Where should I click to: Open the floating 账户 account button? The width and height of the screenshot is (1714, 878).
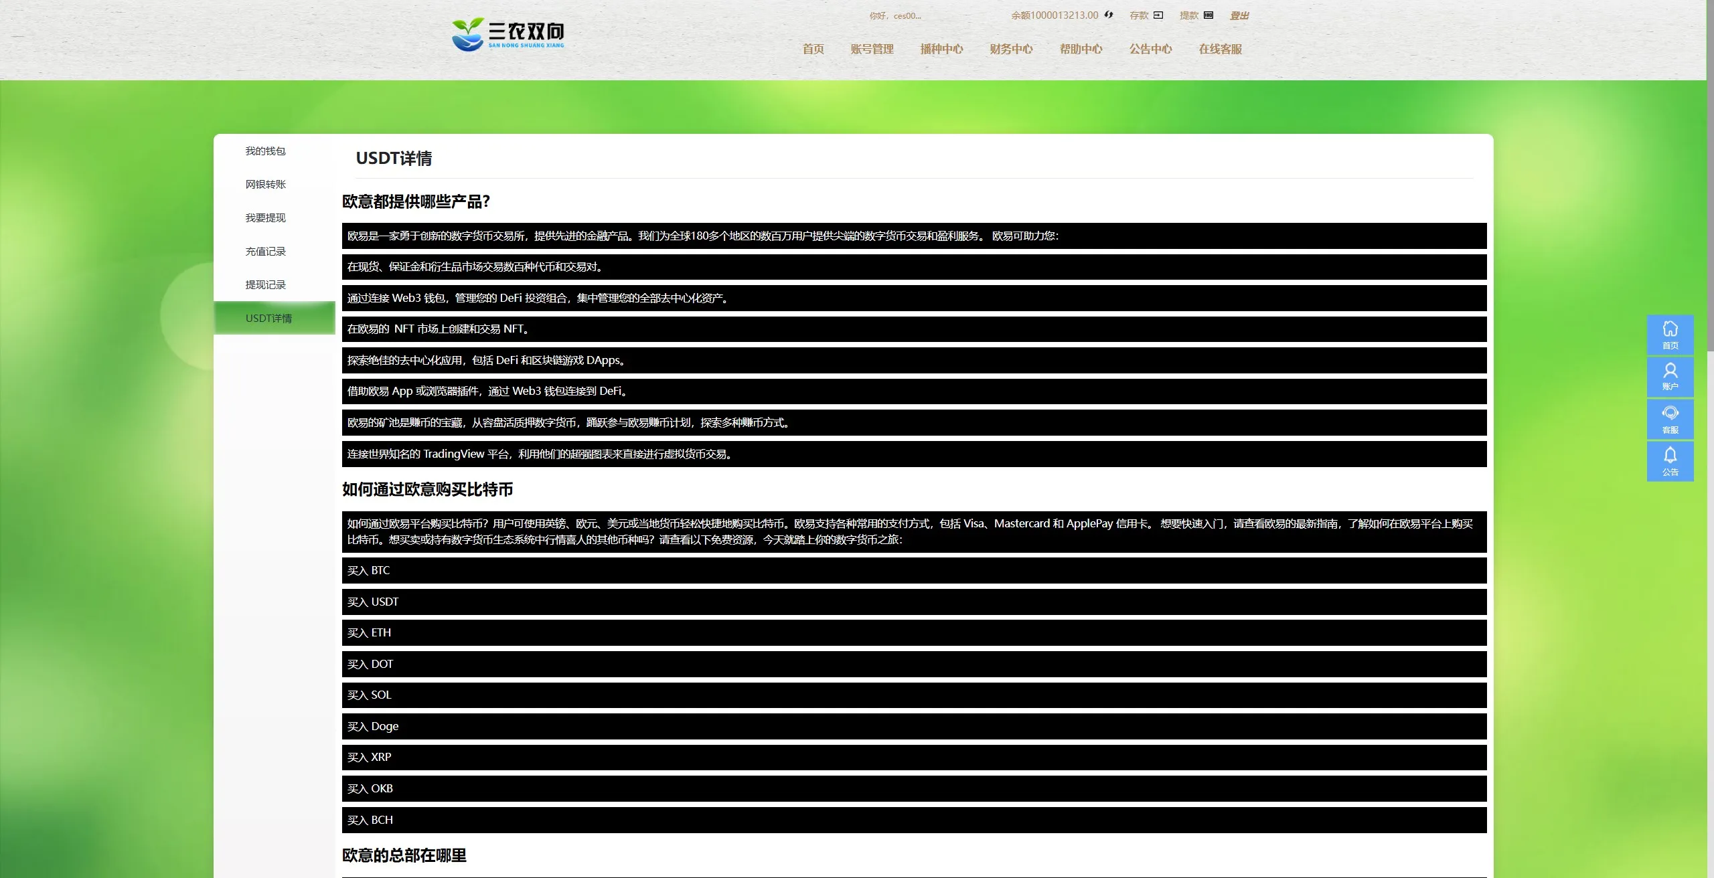1670,377
